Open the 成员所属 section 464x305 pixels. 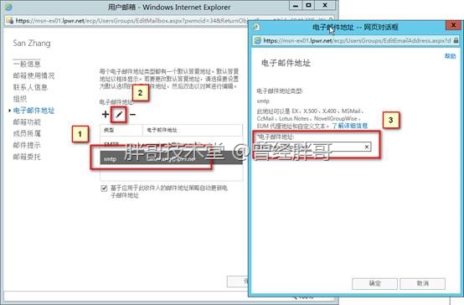click(x=27, y=133)
